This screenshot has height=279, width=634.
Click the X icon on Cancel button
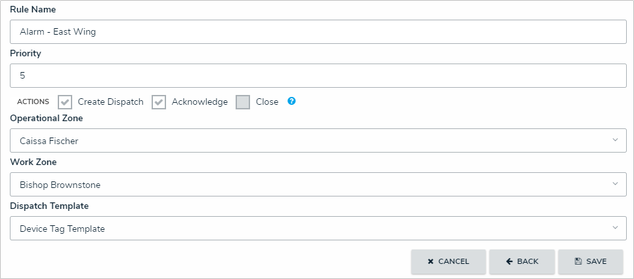point(431,261)
